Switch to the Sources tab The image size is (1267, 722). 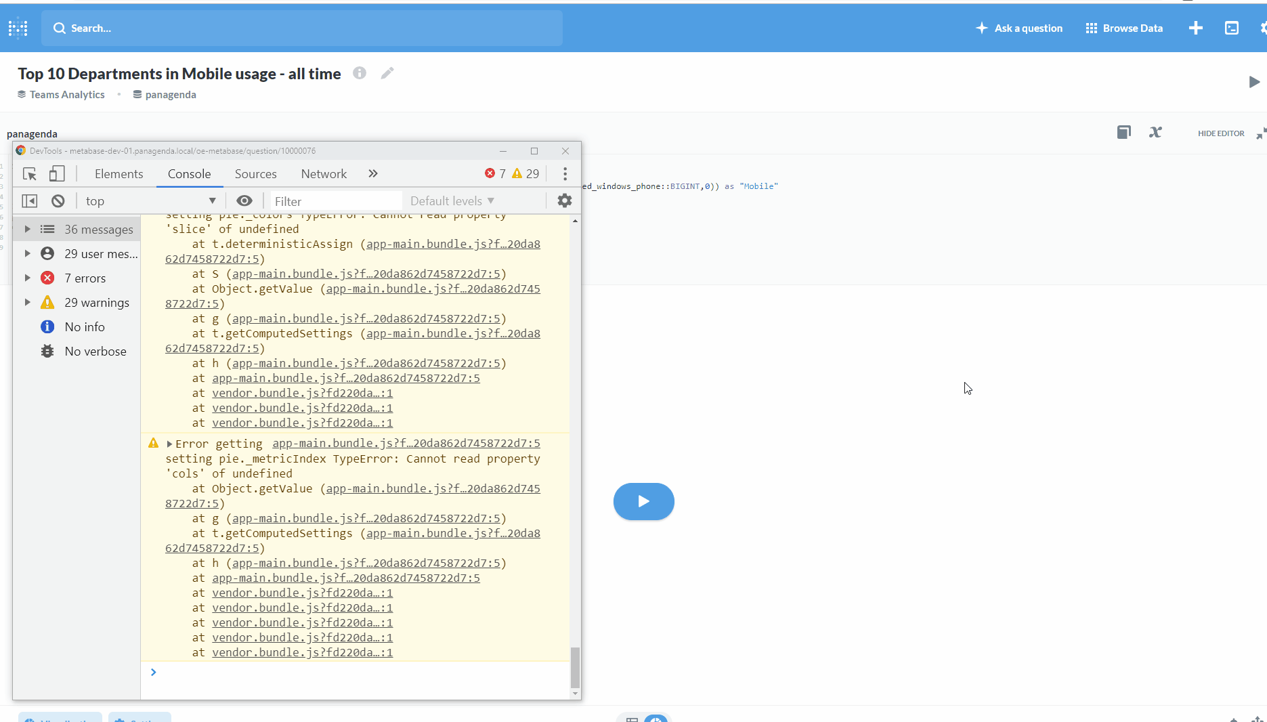click(255, 173)
